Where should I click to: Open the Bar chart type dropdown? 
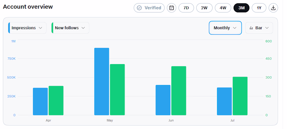point(259,28)
